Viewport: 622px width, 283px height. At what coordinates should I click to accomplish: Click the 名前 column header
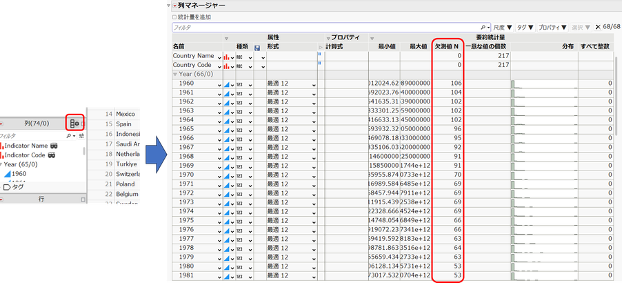pyautogui.click(x=179, y=47)
